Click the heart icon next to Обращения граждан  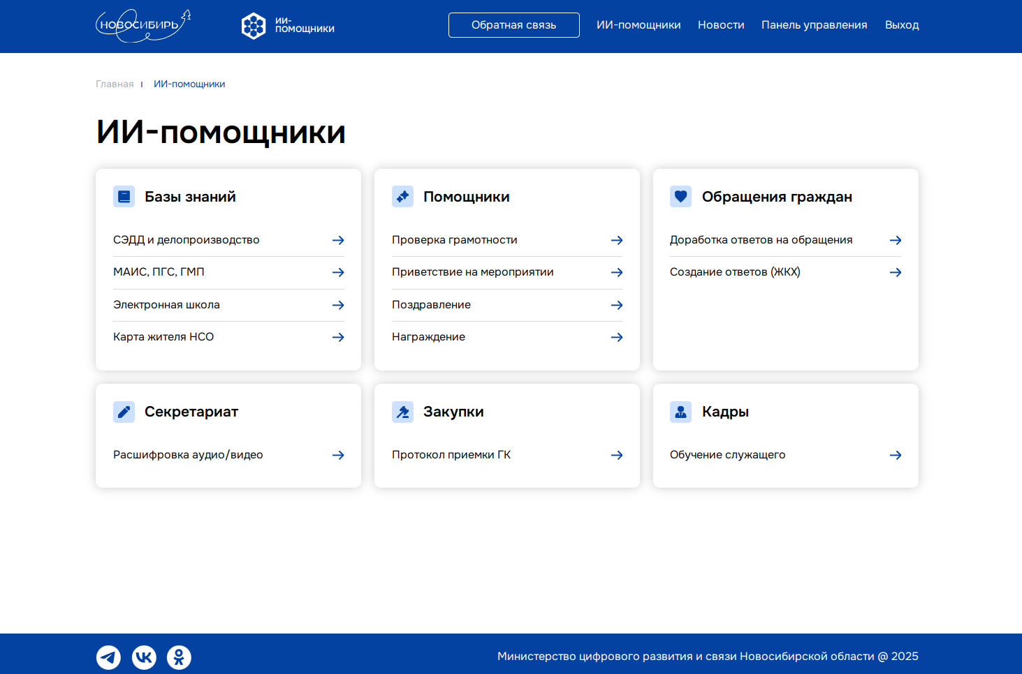[680, 197]
